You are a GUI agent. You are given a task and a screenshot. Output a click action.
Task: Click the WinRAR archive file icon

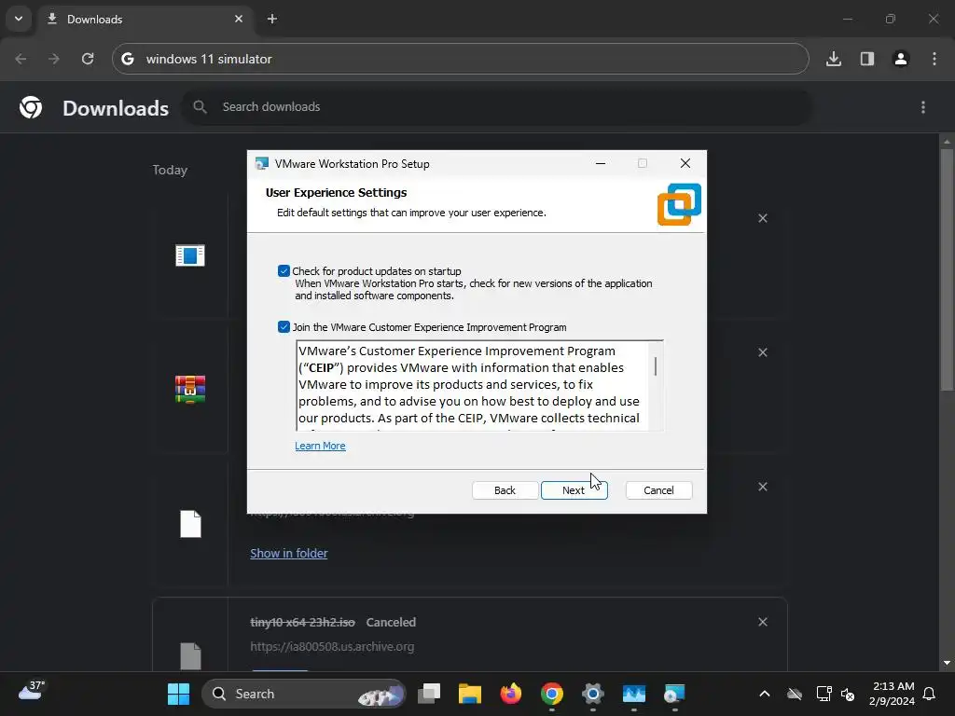click(x=190, y=390)
